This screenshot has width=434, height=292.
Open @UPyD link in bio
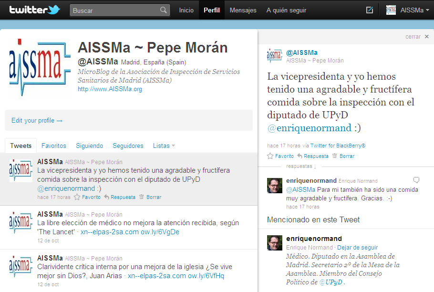tap(331, 282)
